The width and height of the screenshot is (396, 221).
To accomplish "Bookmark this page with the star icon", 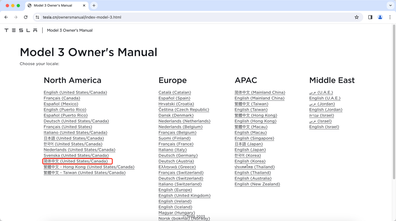I will pyautogui.click(x=357, y=17).
